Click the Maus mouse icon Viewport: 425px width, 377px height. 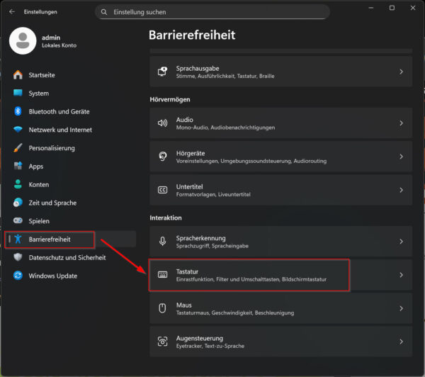coord(162,308)
